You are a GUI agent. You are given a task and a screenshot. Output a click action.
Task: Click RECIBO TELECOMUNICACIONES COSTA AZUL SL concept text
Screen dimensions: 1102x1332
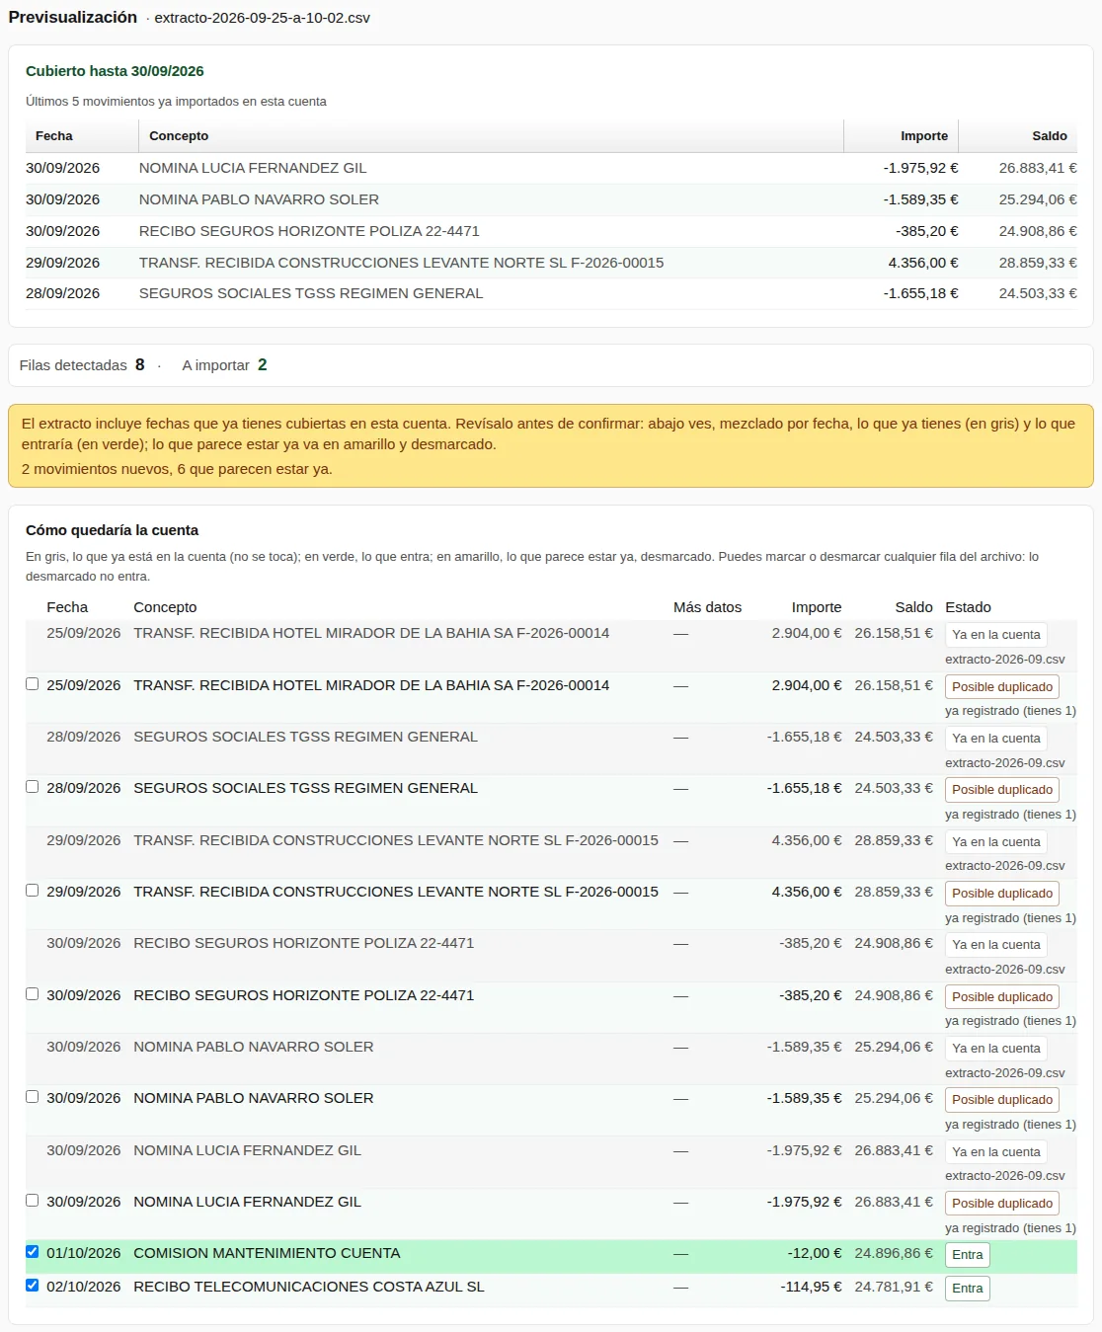[x=309, y=1287]
